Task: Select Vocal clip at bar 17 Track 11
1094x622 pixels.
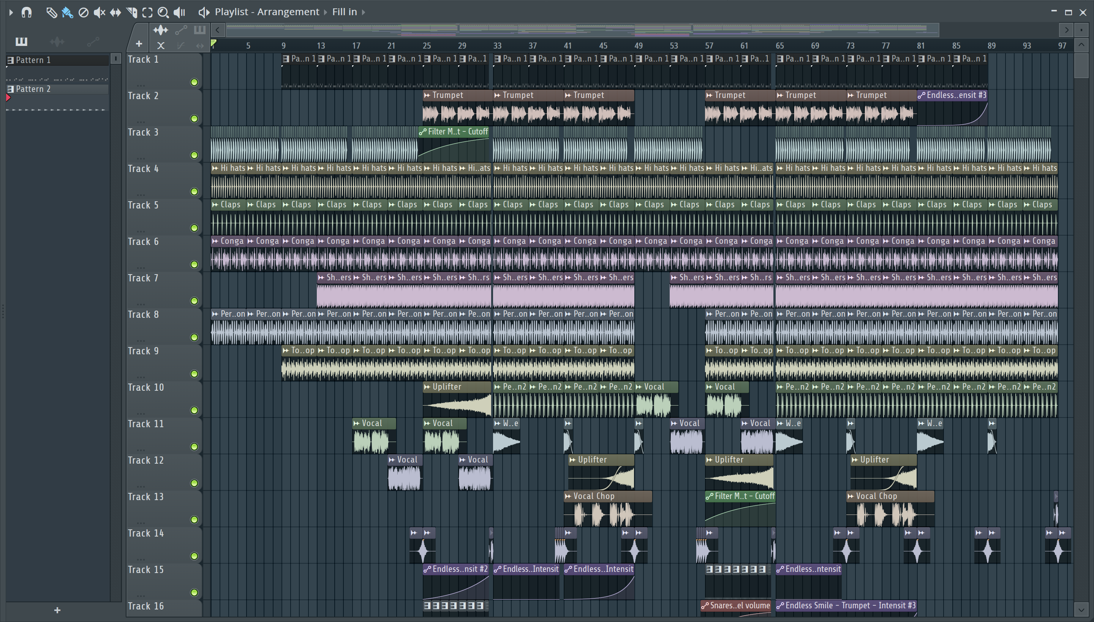Action: pos(375,436)
